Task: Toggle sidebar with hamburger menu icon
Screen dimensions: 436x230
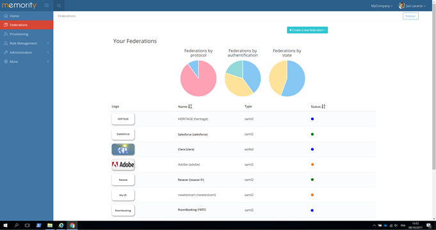Action: (x=47, y=6)
